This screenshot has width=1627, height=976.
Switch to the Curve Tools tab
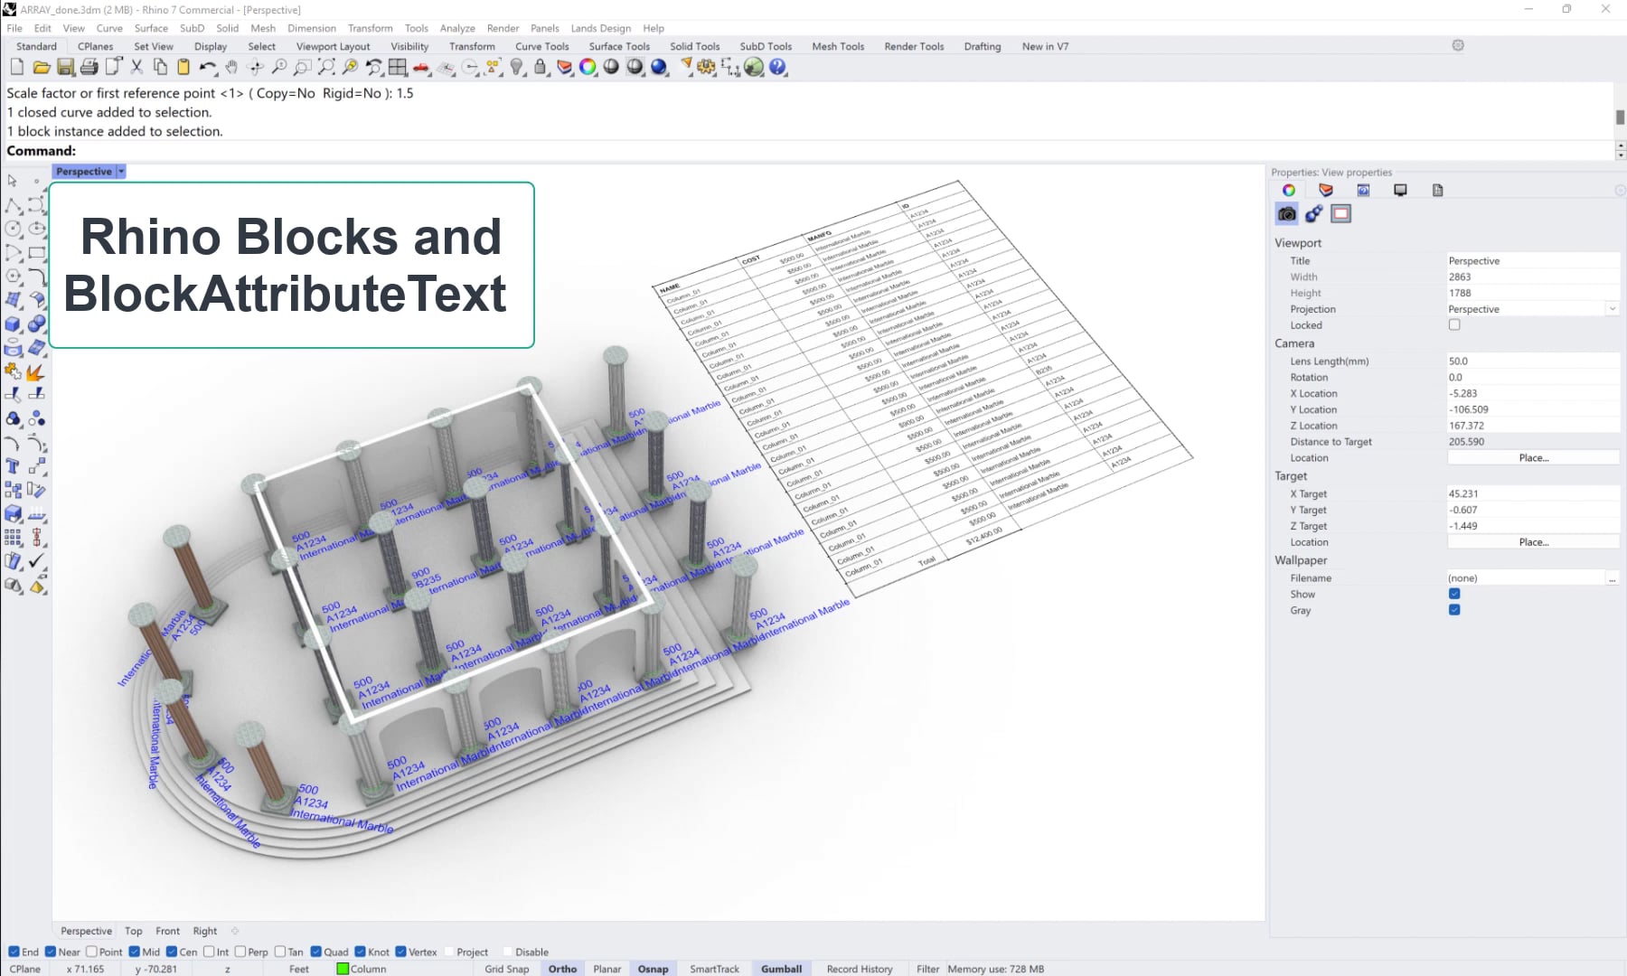click(541, 46)
